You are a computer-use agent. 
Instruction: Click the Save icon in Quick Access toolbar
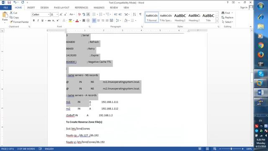(x=9, y=3)
